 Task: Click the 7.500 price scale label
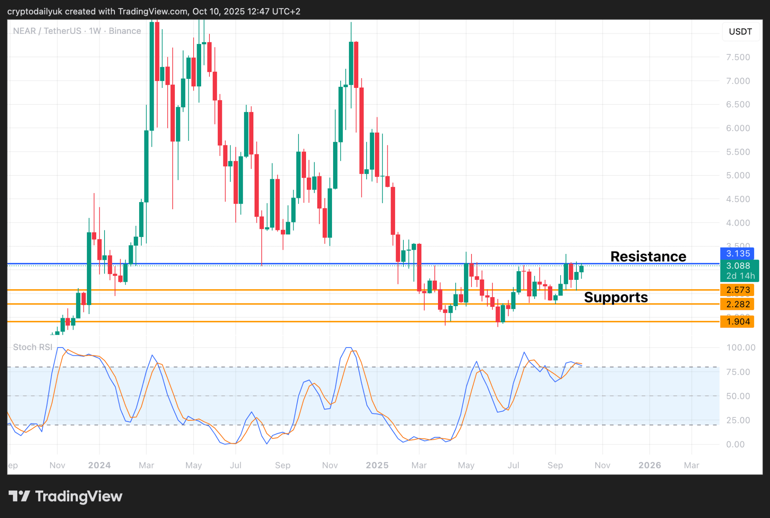point(738,57)
